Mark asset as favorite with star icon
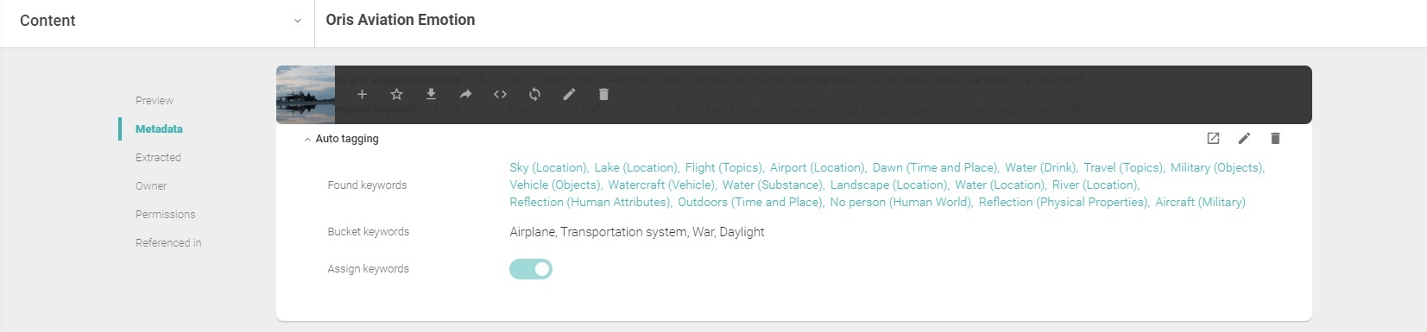Screen dimensions: 1427x332 [396, 94]
